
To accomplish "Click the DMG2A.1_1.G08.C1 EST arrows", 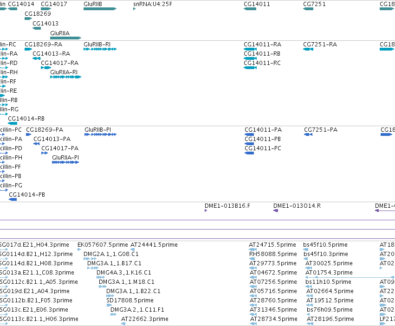I will pos(90,259).
